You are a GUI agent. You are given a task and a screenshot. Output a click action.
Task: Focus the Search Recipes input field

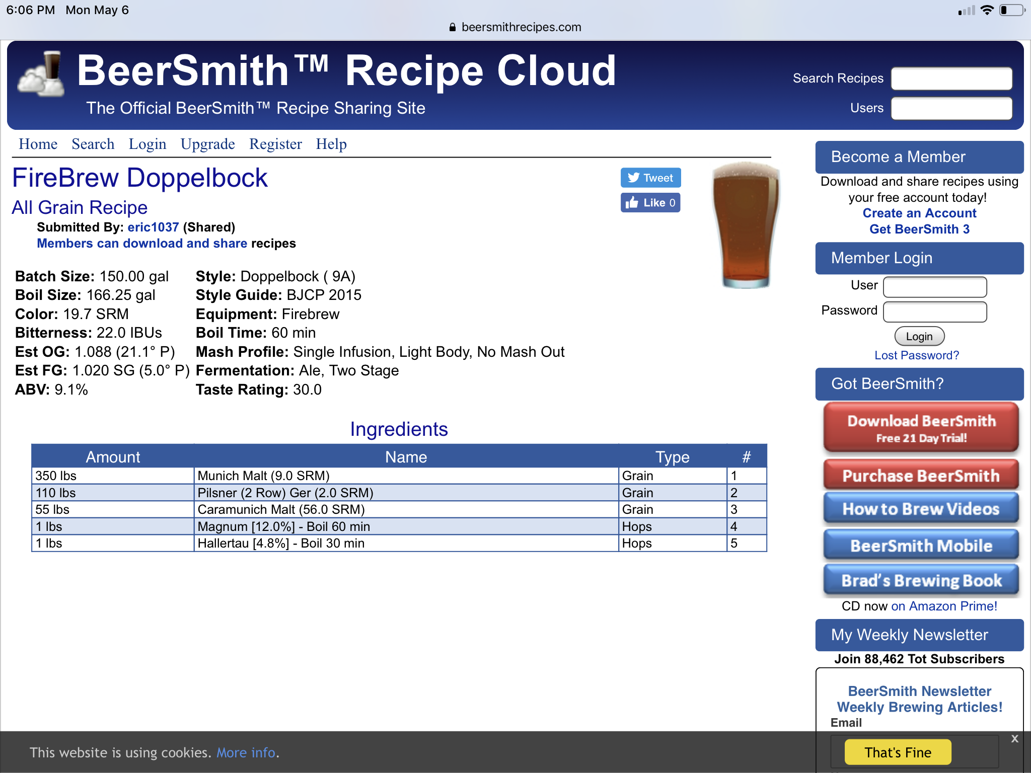951,79
